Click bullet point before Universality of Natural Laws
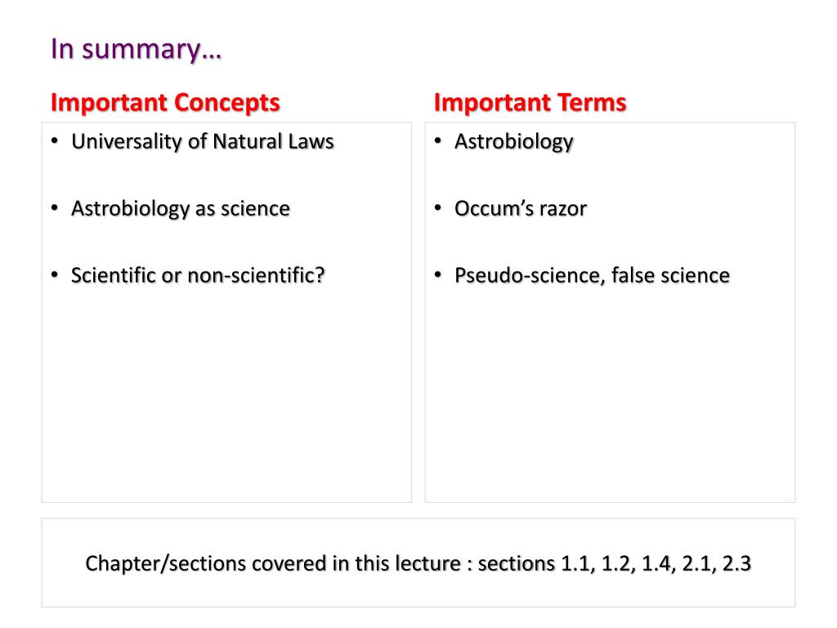Image resolution: width=837 pixels, height=628 pixels. point(55,141)
